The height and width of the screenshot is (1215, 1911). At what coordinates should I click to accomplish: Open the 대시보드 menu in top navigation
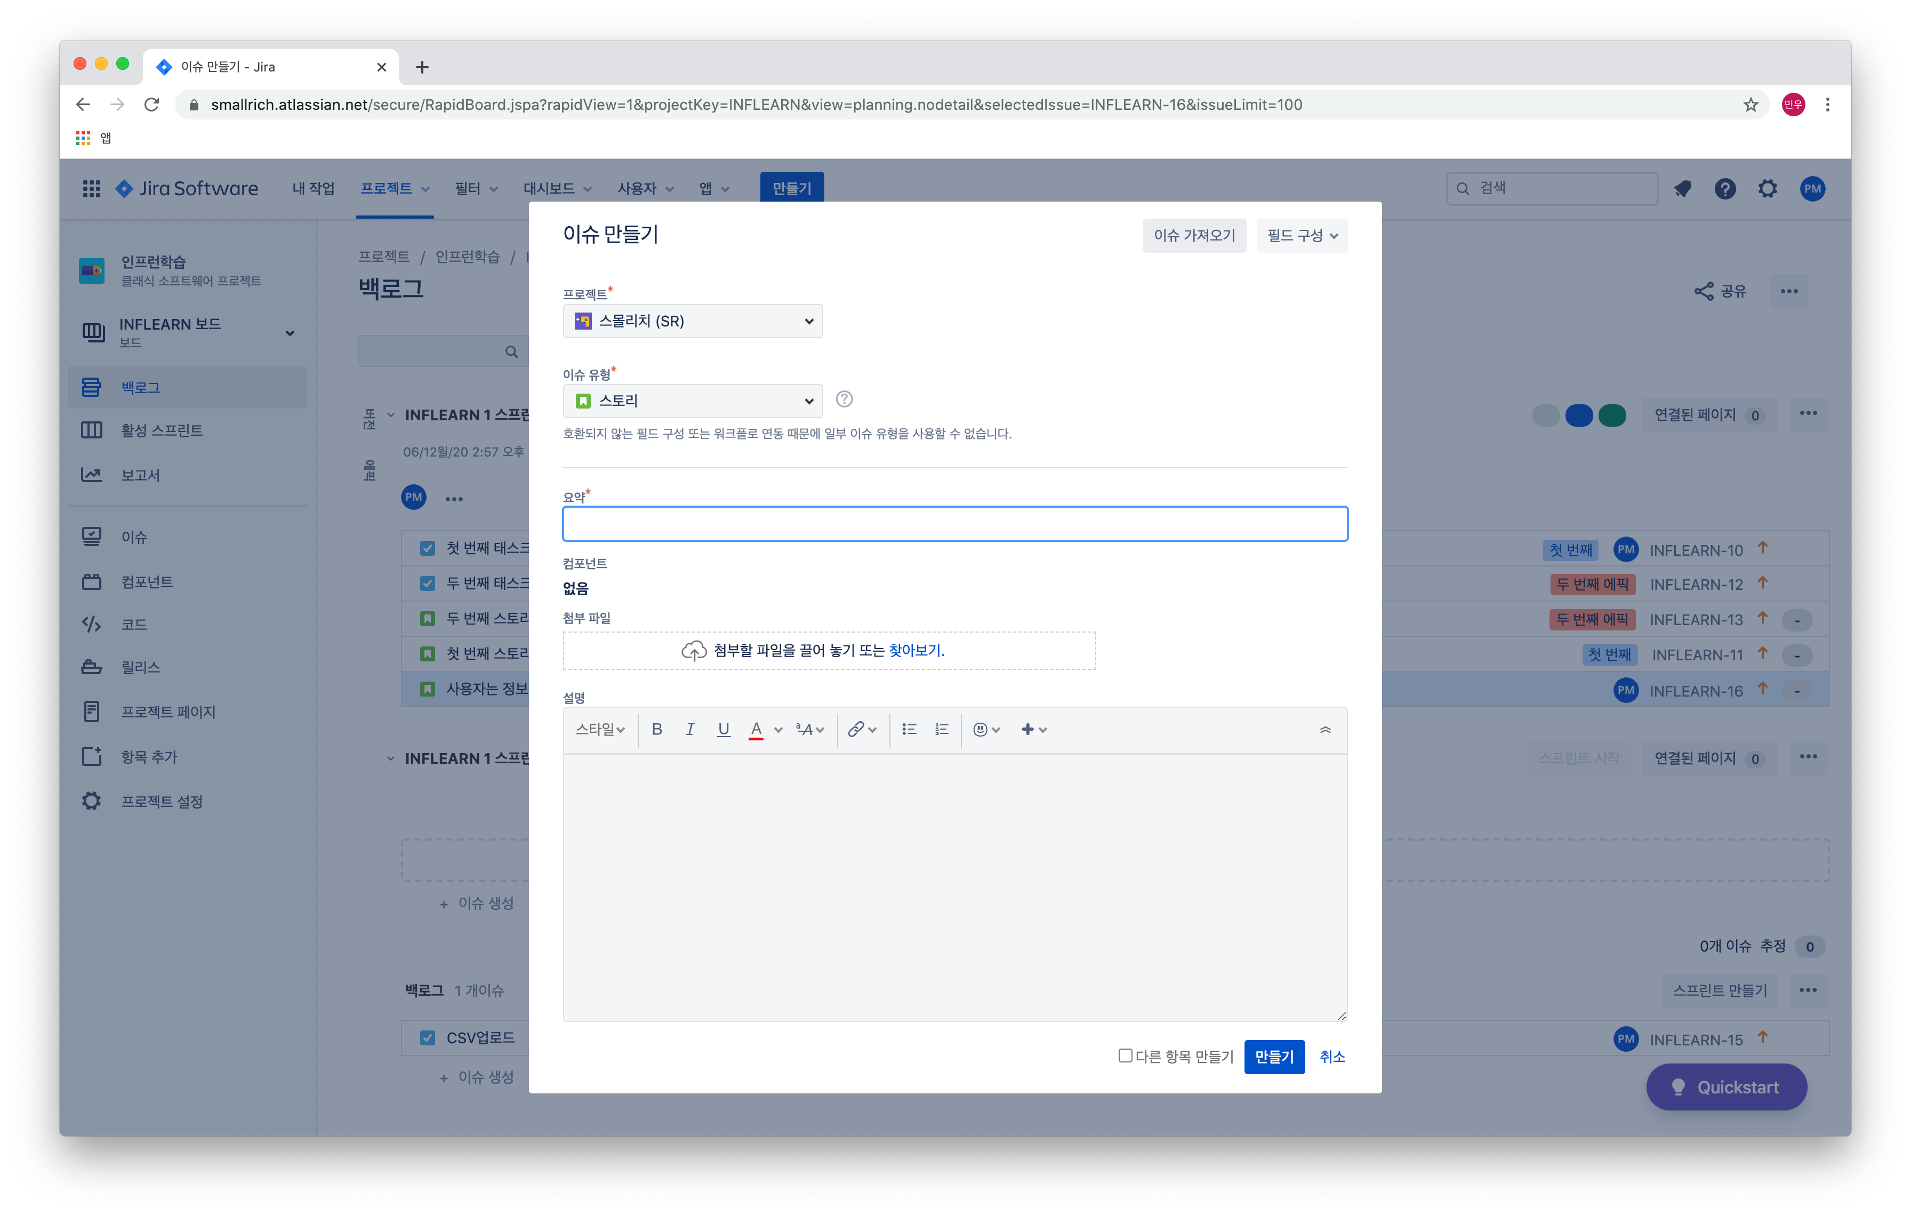point(556,189)
